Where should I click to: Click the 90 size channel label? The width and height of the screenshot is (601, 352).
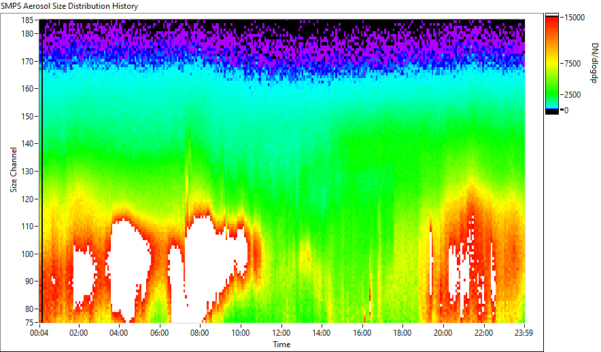pyautogui.click(x=29, y=281)
